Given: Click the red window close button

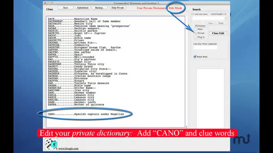Looking at the screenshot, I should point(45,3).
